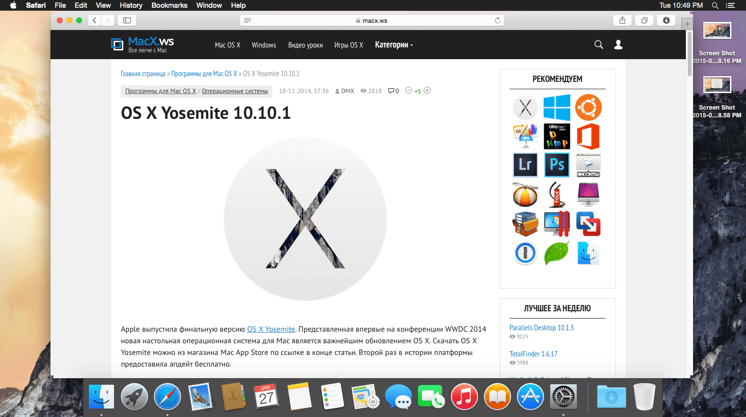Show Reader view from the address bar icon
This screenshot has width=746, height=417.
248,20
